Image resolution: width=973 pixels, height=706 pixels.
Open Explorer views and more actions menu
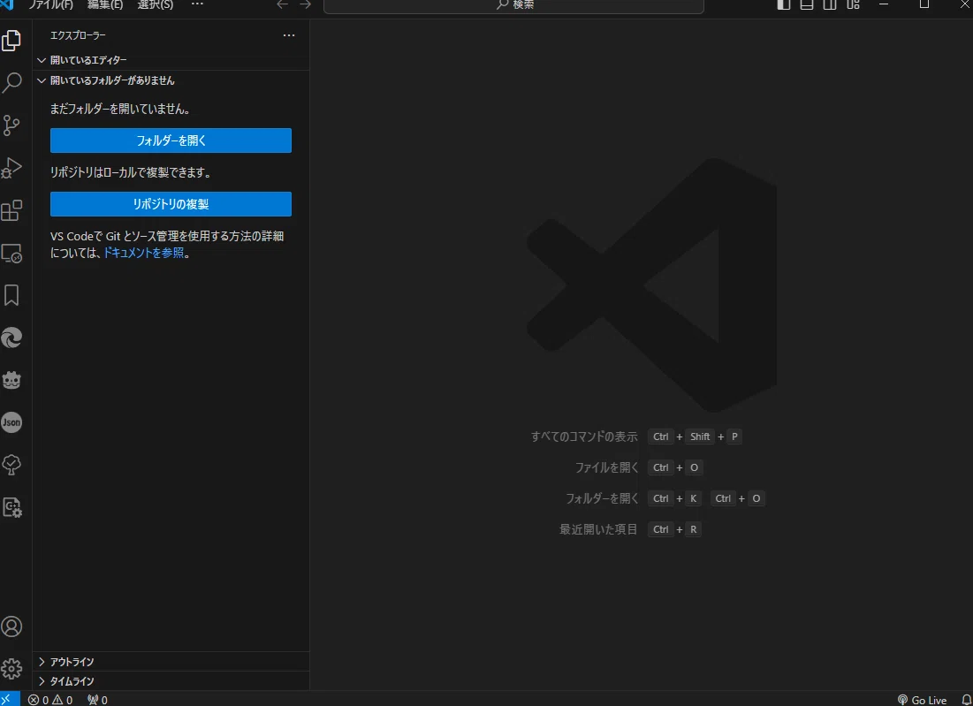289,35
